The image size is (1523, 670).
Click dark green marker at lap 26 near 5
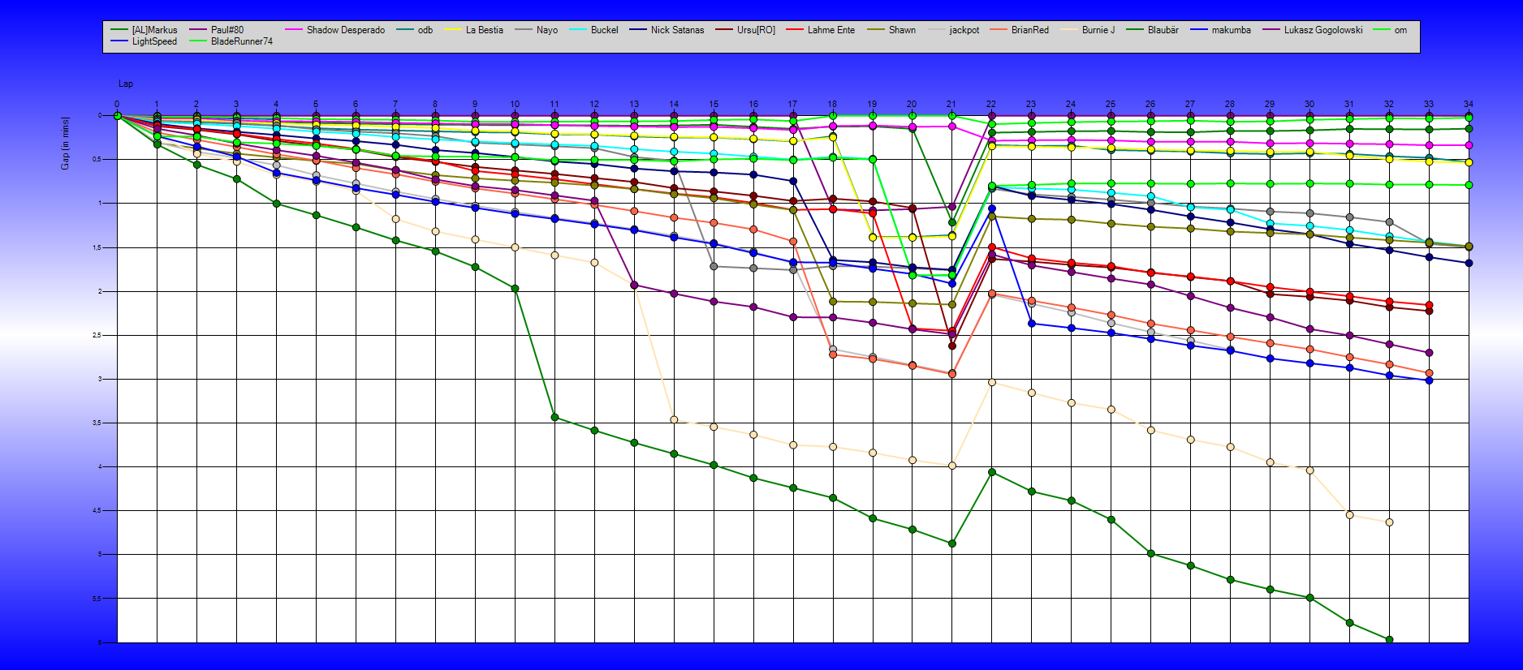(1150, 553)
